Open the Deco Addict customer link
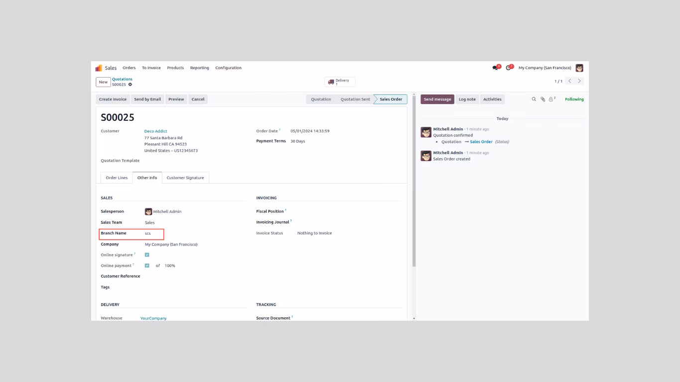680x382 pixels. (x=156, y=131)
